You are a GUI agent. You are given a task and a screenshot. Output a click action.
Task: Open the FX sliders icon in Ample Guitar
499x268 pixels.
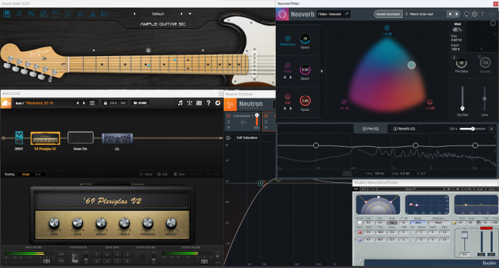click(43, 14)
